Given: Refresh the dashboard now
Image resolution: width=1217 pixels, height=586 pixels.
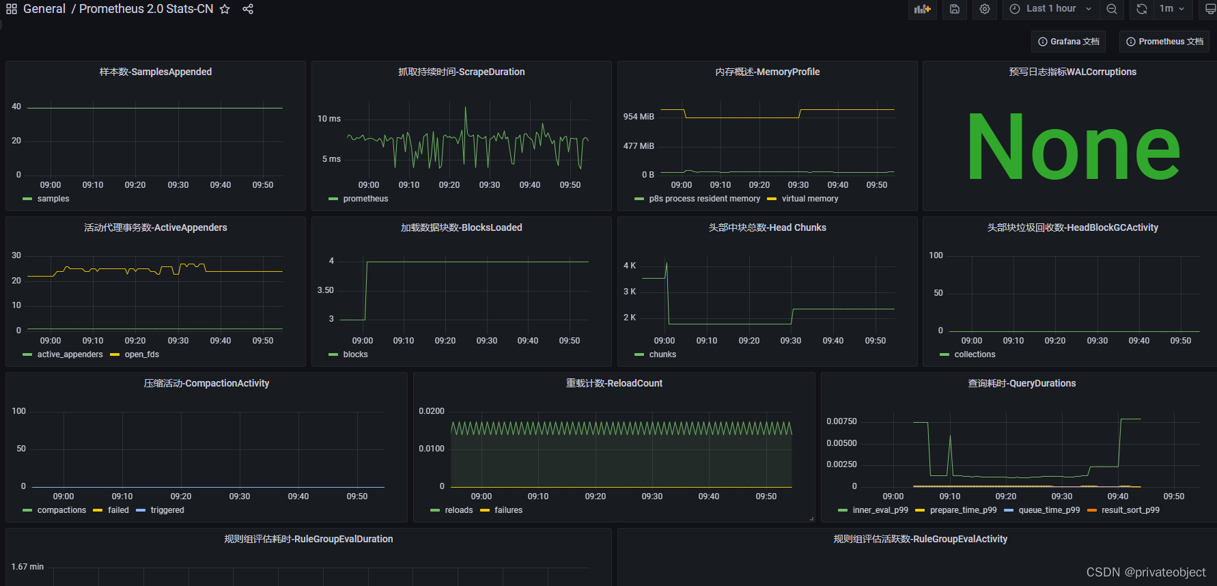Looking at the screenshot, I should (x=1141, y=9).
